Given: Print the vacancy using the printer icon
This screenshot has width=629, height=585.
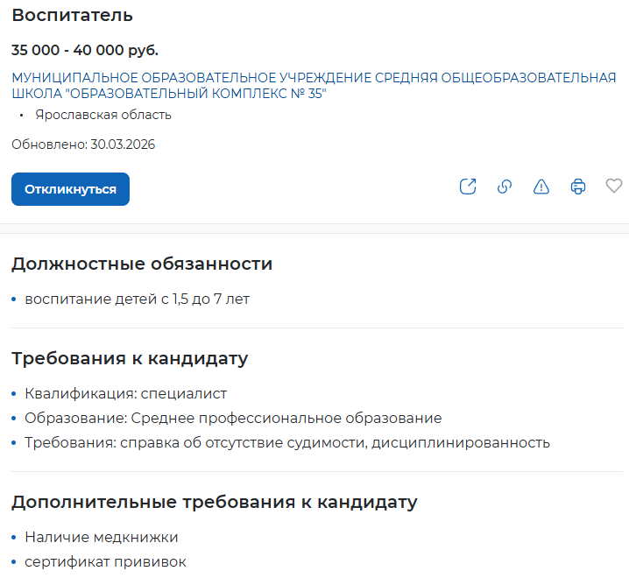Looking at the screenshot, I should (x=578, y=187).
